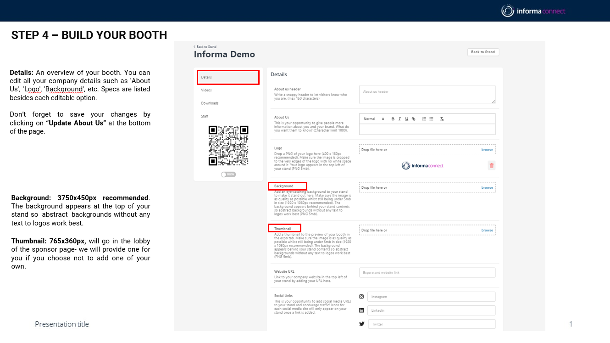This screenshot has height=343, width=610.
Task: Browse for a Background image file
Action: 487,188
